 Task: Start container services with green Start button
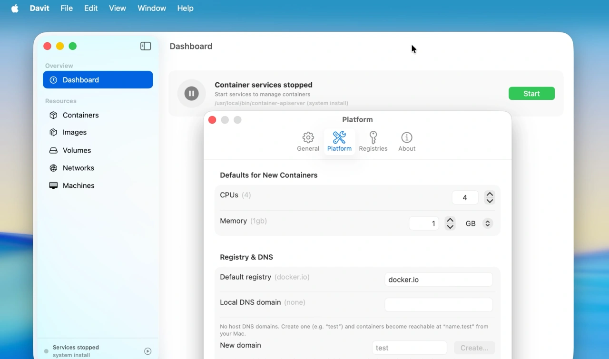531,94
